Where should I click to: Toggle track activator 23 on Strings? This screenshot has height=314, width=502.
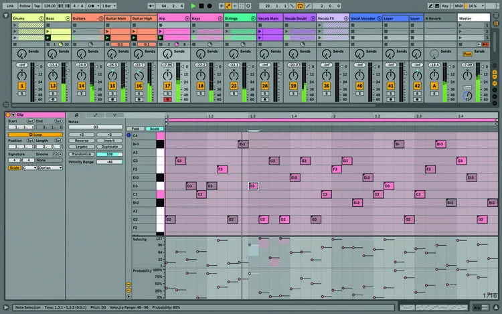(234, 86)
